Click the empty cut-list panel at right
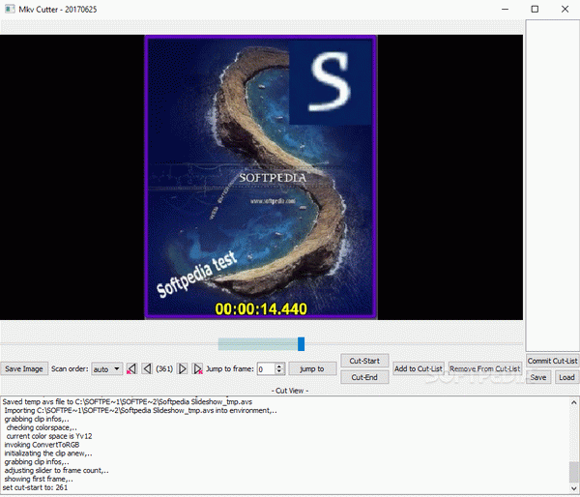580x497 pixels. tap(552, 185)
